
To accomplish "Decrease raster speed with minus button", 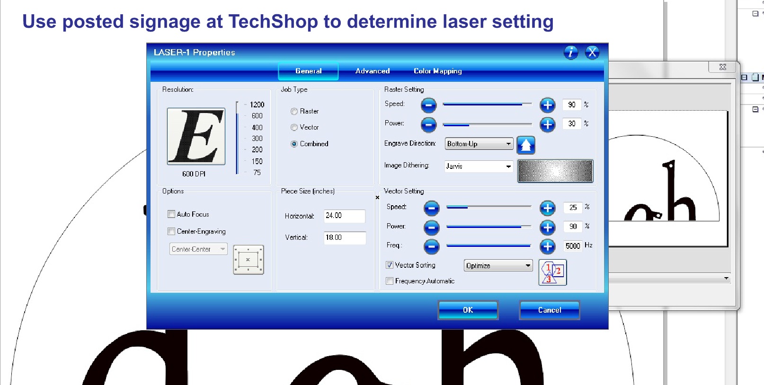I will [428, 105].
